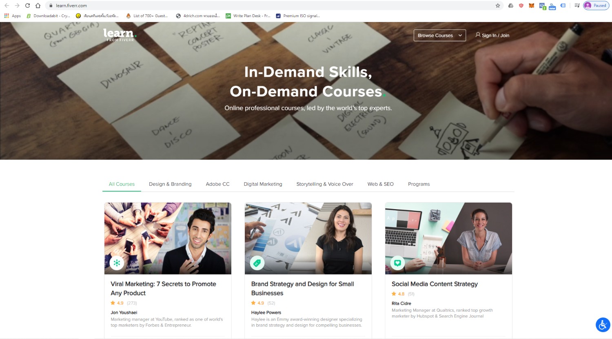This screenshot has width=612, height=339.
Task: Open the MetaMask fox extension icon
Action: click(531, 6)
